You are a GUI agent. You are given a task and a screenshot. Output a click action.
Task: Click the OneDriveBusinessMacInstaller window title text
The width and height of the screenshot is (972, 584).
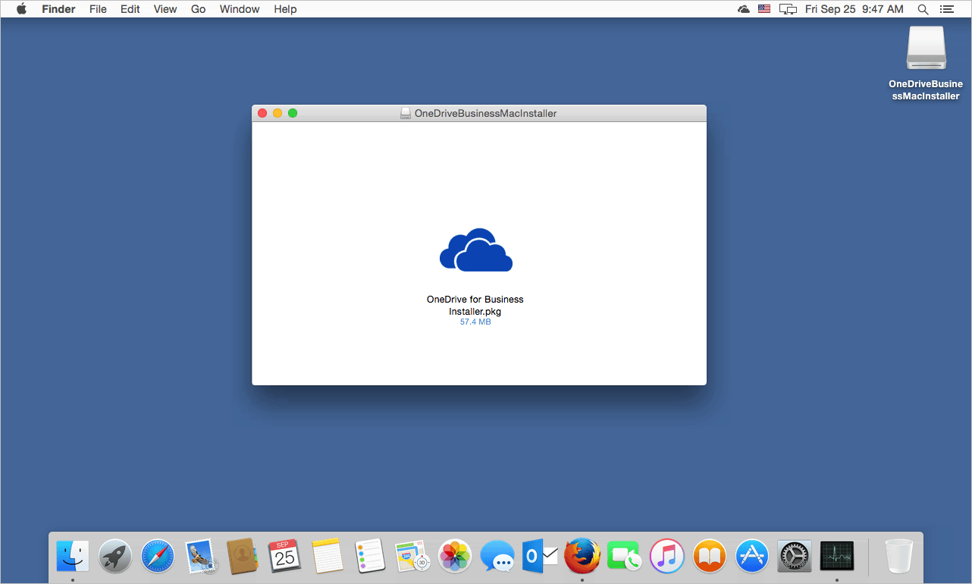485,114
